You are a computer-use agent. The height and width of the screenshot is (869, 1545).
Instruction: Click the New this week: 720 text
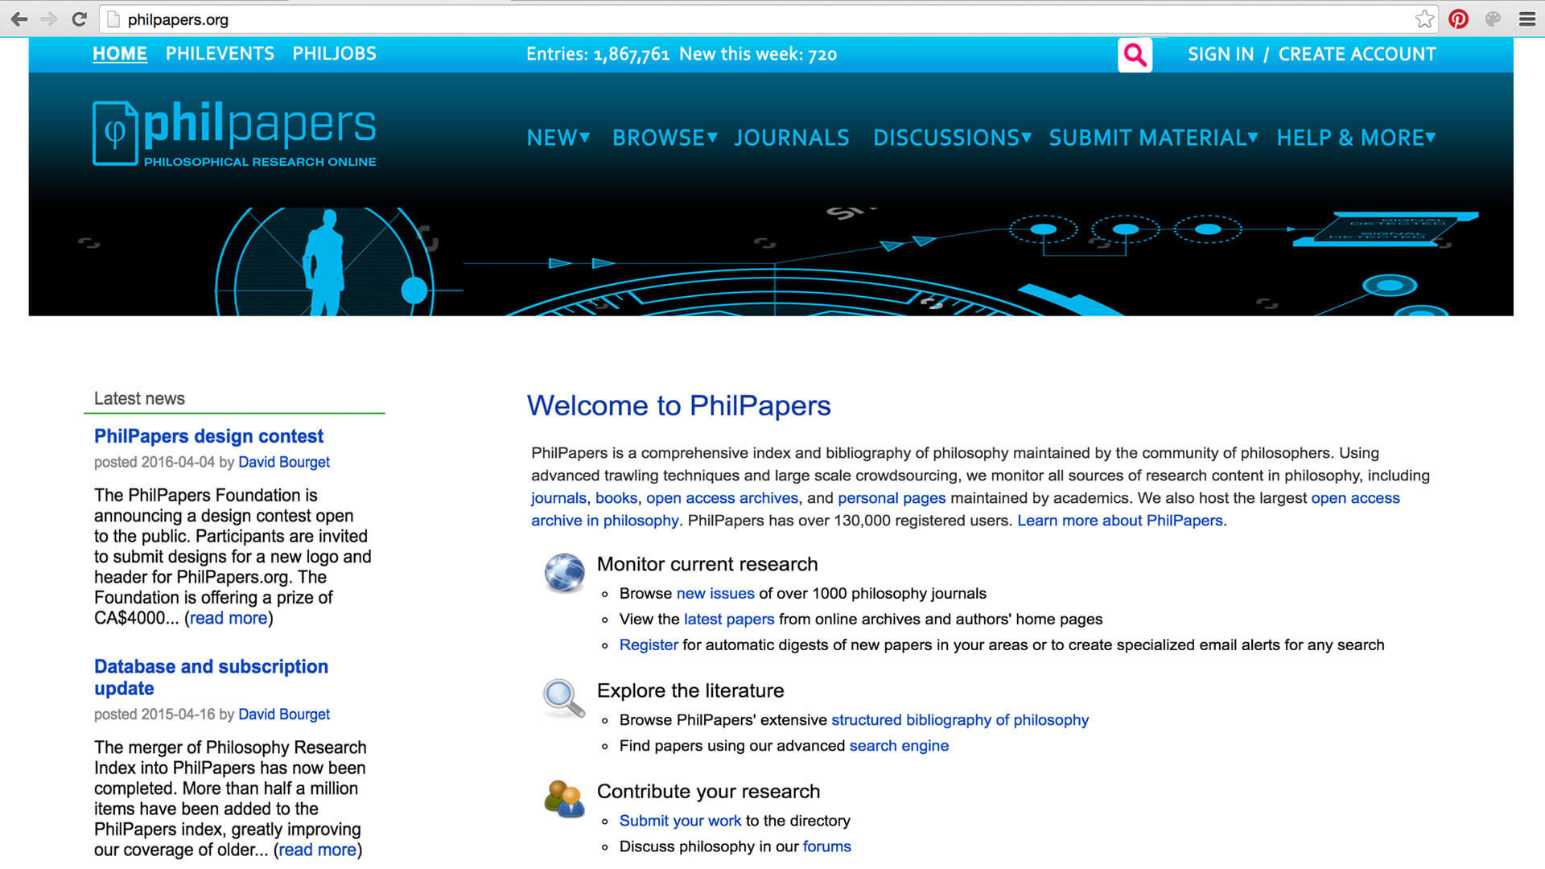tap(758, 55)
